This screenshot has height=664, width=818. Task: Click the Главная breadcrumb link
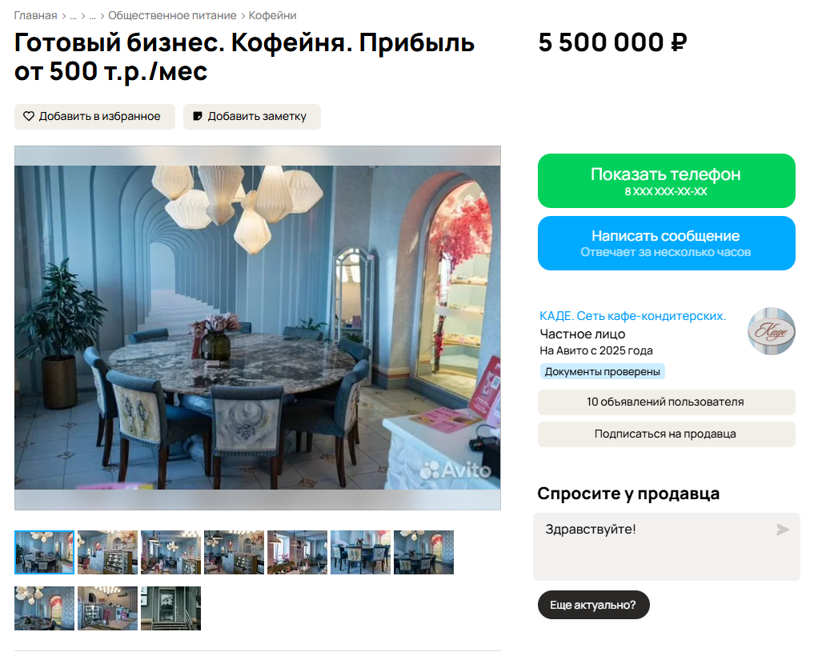(35, 16)
